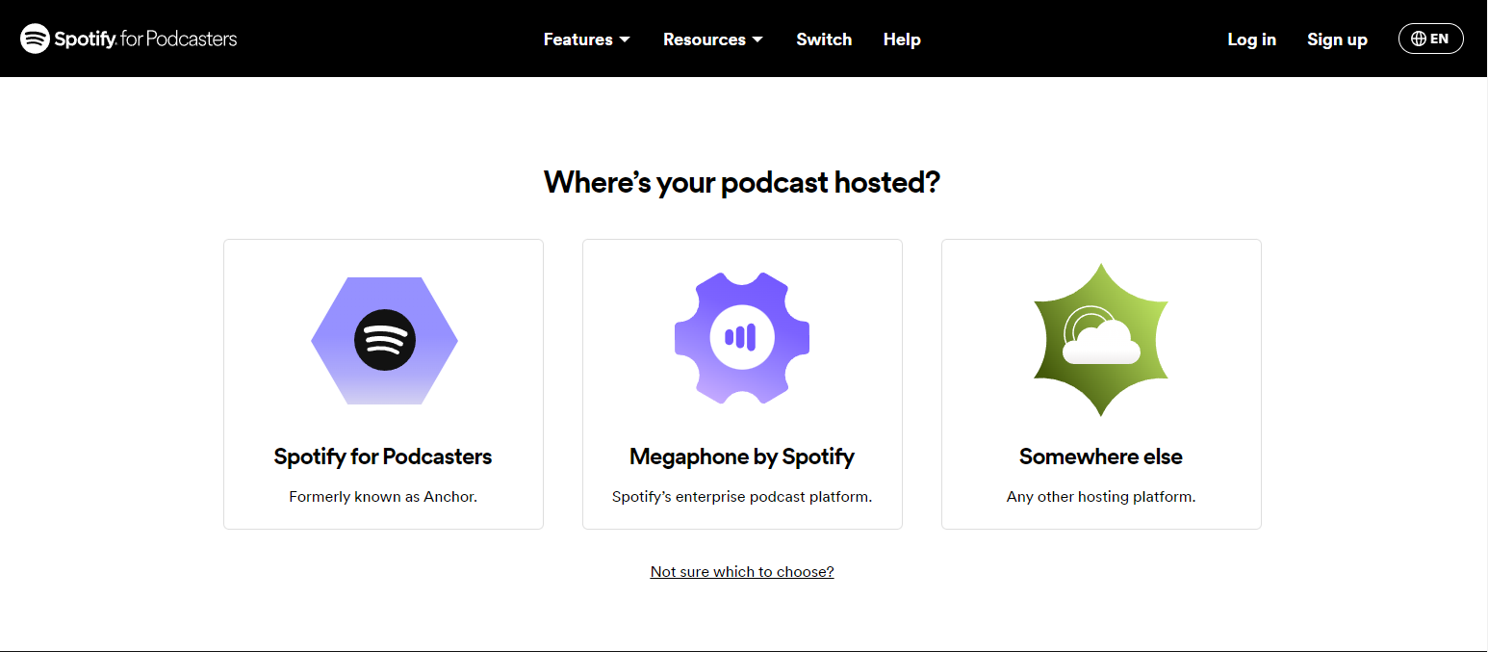Click the purple gear Megaphone icon

(742, 337)
